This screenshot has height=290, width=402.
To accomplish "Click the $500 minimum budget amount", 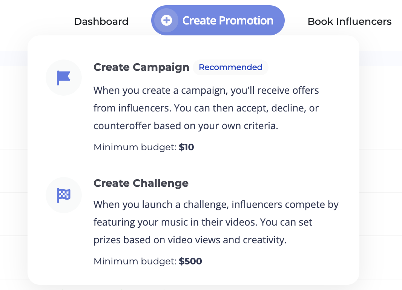I will coord(190,261).
